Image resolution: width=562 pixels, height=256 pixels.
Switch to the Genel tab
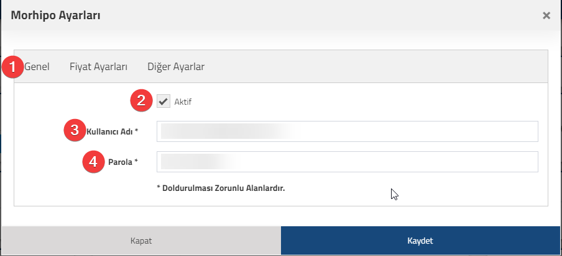click(37, 66)
